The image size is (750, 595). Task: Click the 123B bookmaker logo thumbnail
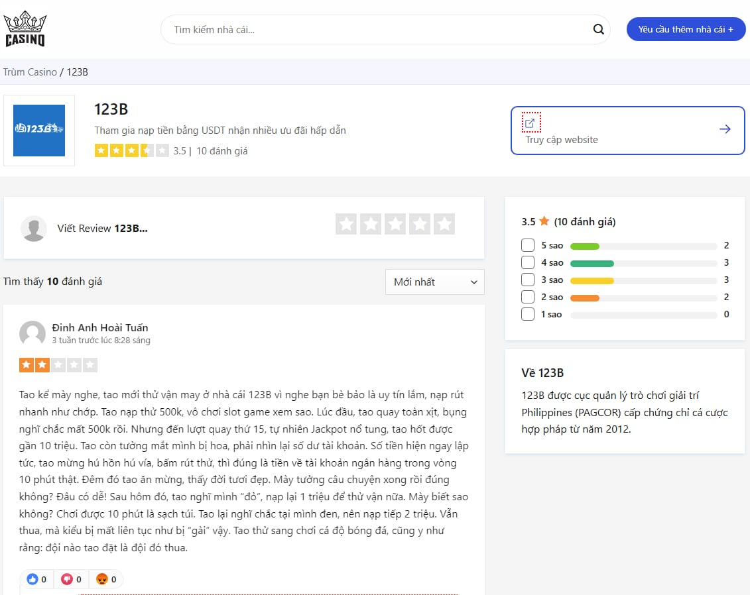(x=39, y=130)
